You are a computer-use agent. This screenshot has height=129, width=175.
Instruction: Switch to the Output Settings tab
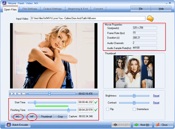(52, 9)
